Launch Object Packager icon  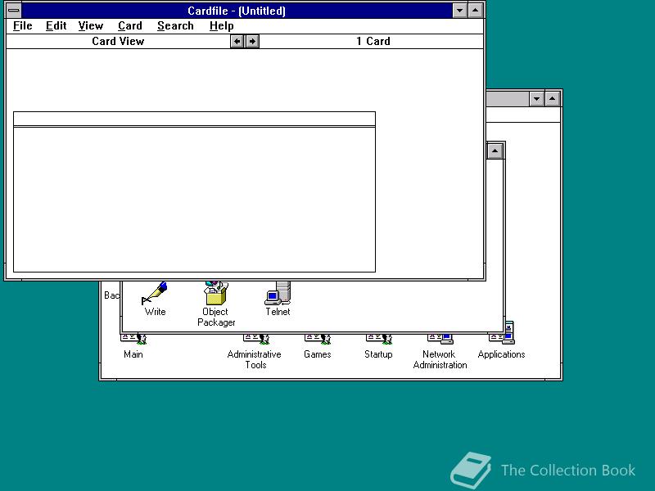point(215,294)
